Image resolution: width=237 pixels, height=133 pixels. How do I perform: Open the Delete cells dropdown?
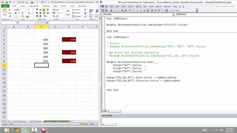click(x=76, y=13)
